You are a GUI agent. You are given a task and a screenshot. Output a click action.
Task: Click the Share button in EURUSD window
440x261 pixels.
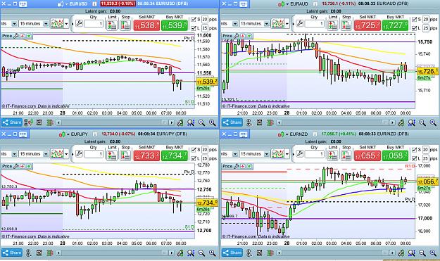tap(12, 122)
